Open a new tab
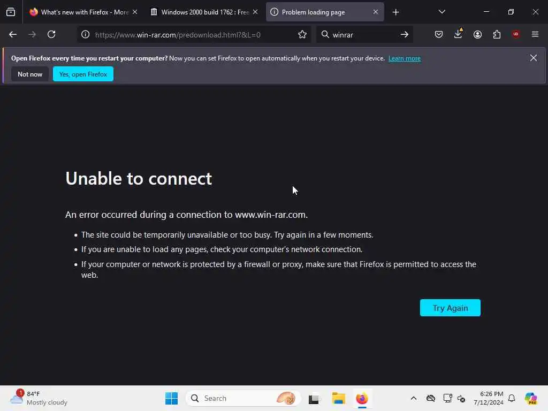This screenshot has height=411, width=548. 395,12
